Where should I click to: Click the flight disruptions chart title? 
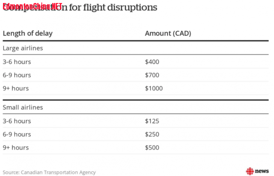(x=80, y=7)
